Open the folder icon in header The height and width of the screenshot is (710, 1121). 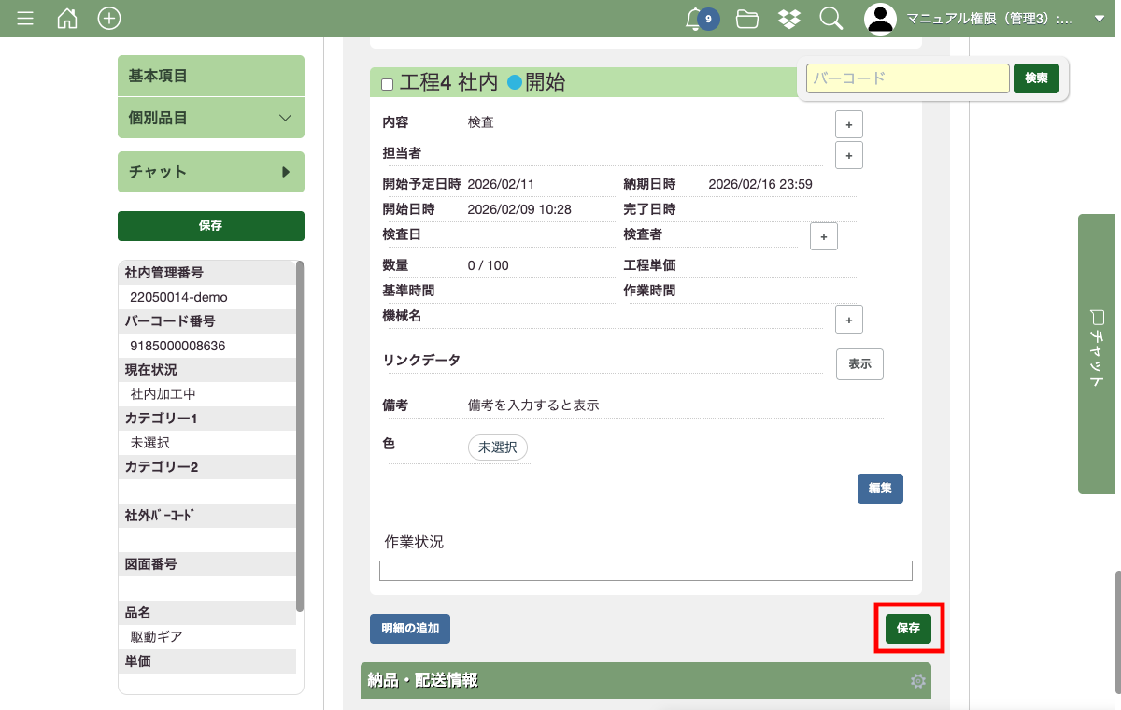click(x=746, y=19)
